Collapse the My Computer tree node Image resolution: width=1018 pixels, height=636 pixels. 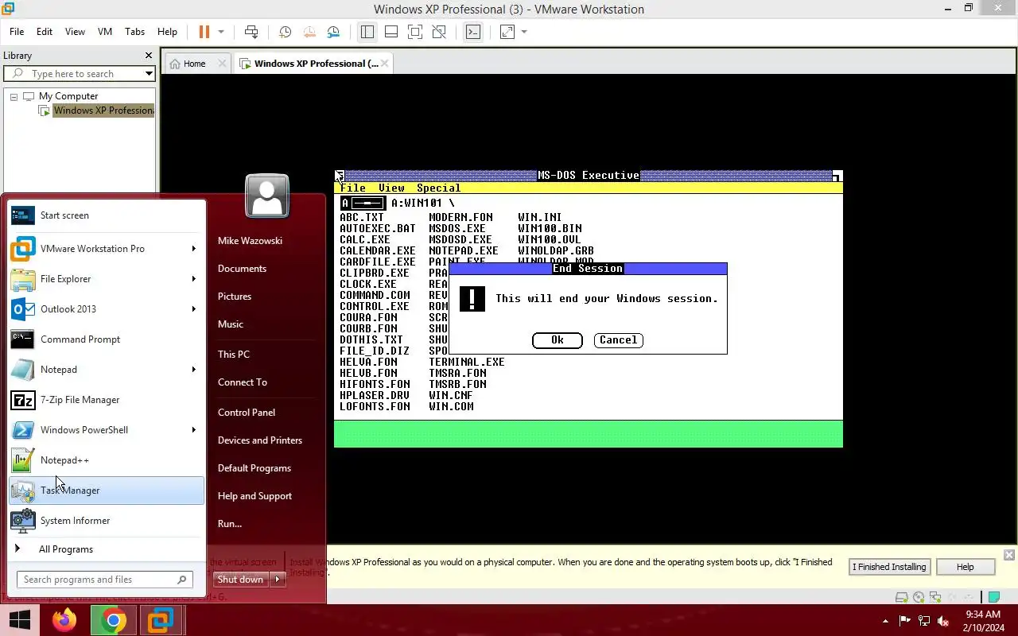[x=14, y=96]
